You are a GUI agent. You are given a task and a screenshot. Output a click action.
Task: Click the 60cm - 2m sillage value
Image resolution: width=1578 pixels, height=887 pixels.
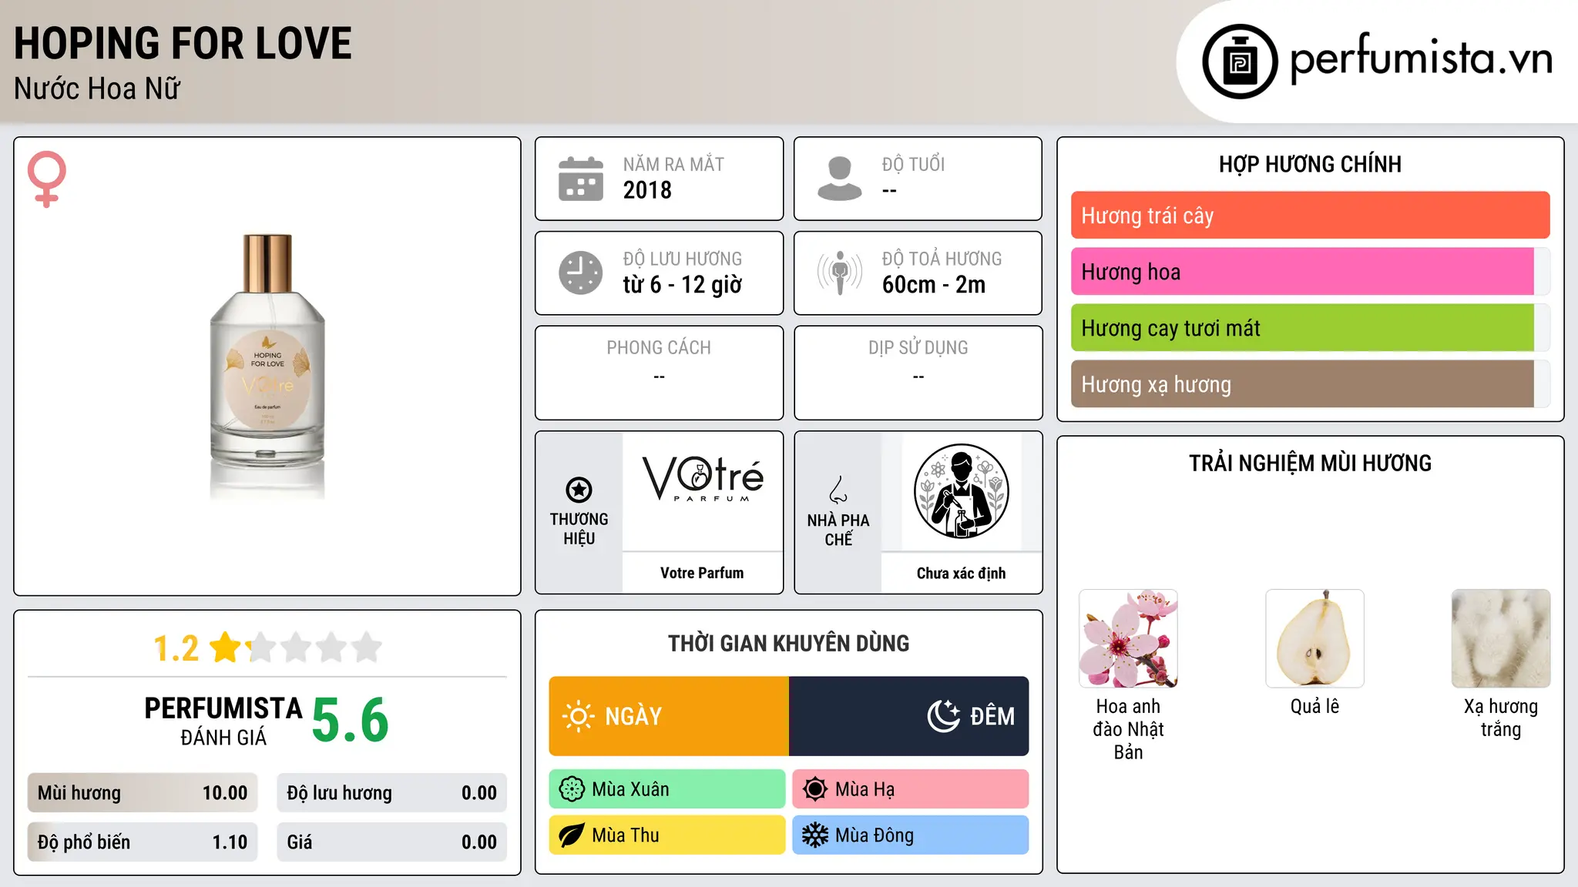tap(934, 285)
